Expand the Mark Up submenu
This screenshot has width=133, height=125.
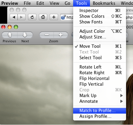click(x=100, y=96)
